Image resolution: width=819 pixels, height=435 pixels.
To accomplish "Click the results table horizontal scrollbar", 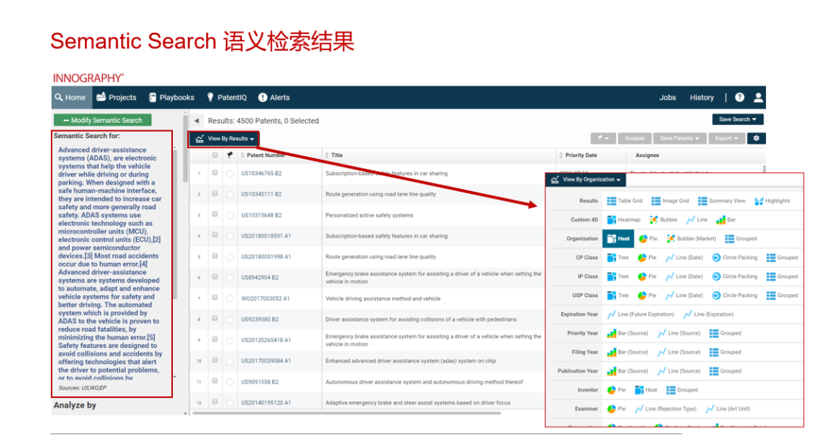I will tap(347, 413).
